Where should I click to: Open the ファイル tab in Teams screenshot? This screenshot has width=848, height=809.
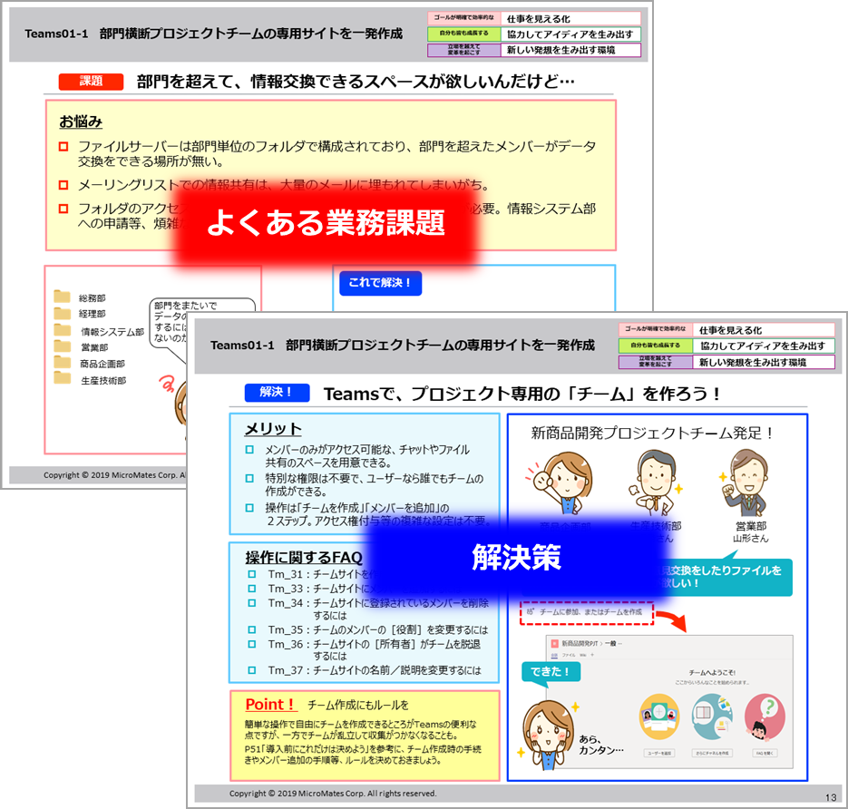tap(569, 655)
